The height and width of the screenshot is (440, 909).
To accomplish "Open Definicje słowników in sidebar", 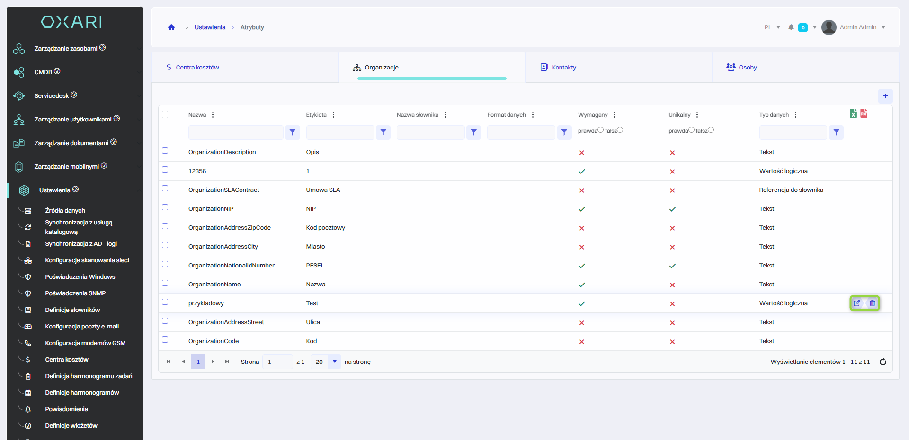I will (x=72, y=310).
